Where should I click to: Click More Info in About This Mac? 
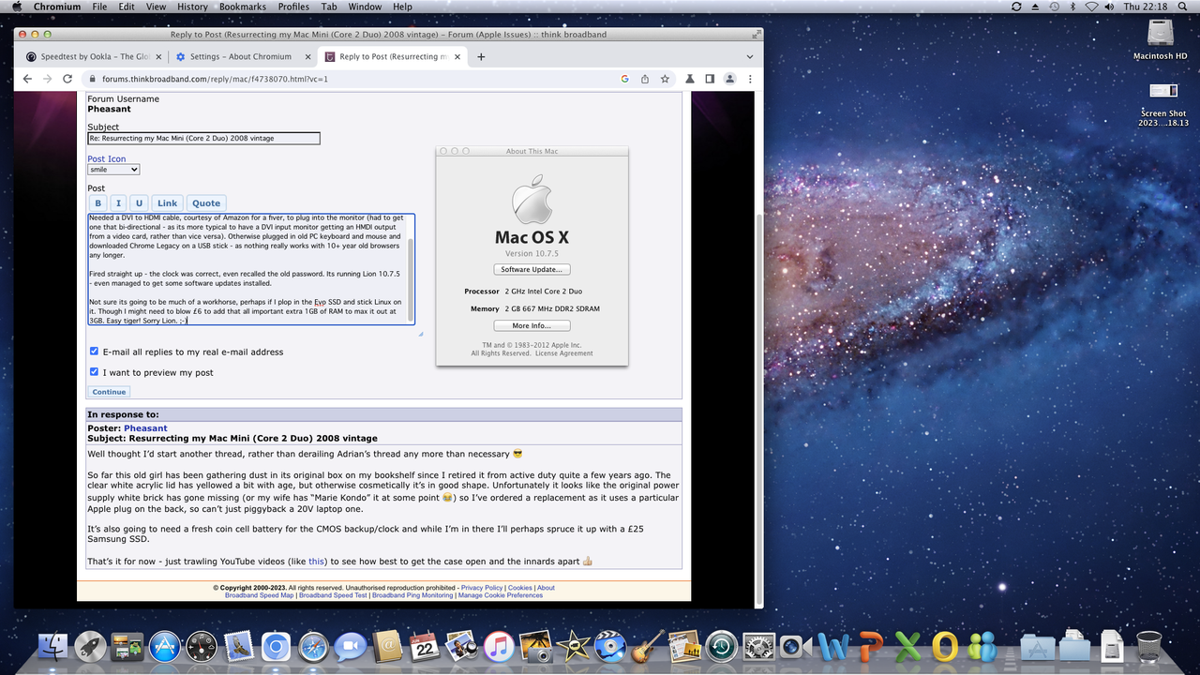pyautogui.click(x=532, y=326)
